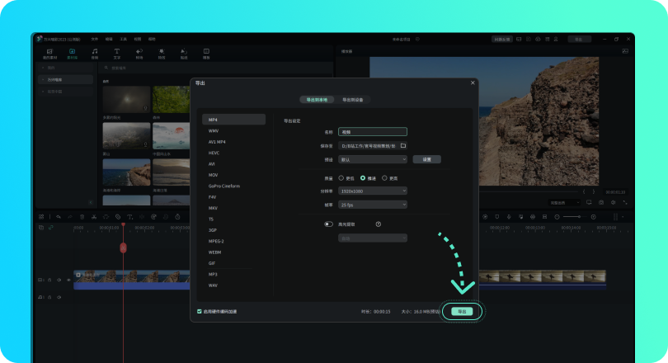Click the help icon next to highlight toggle
668x363 pixels.
378,224
